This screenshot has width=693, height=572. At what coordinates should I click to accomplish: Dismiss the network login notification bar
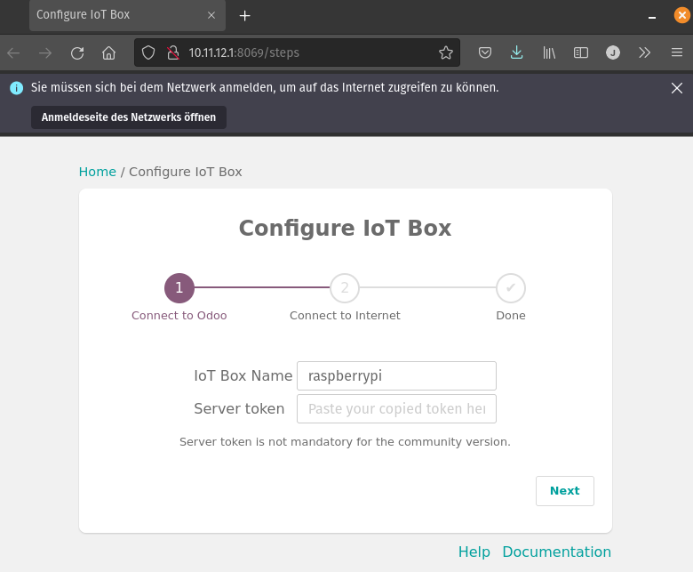677,87
